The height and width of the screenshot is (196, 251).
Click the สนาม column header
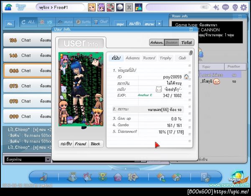click(149, 24)
